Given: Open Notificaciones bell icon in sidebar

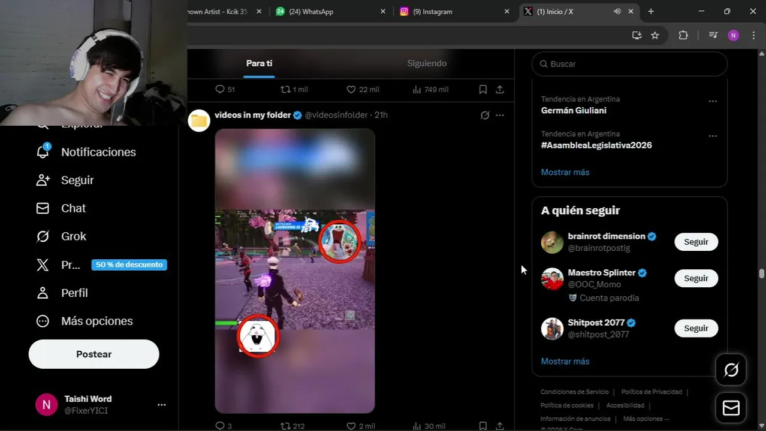Looking at the screenshot, I should [x=43, y=152].
